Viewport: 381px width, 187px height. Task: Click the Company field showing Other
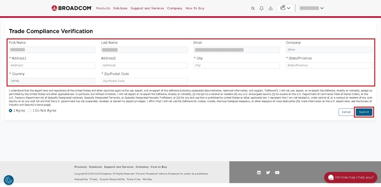point(329,50)
